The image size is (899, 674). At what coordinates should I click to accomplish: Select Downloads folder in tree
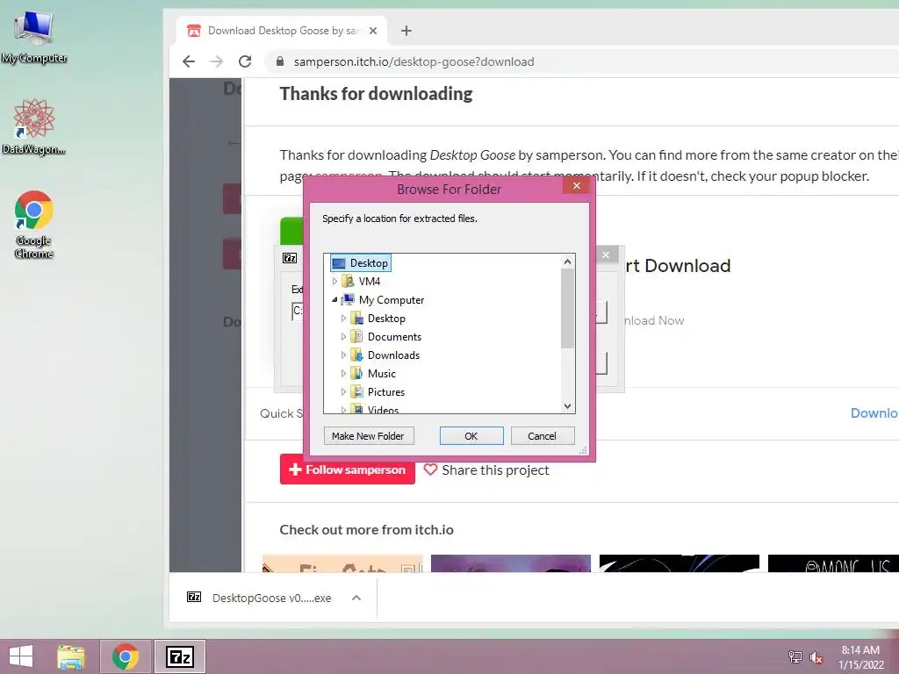click(393, 355)
